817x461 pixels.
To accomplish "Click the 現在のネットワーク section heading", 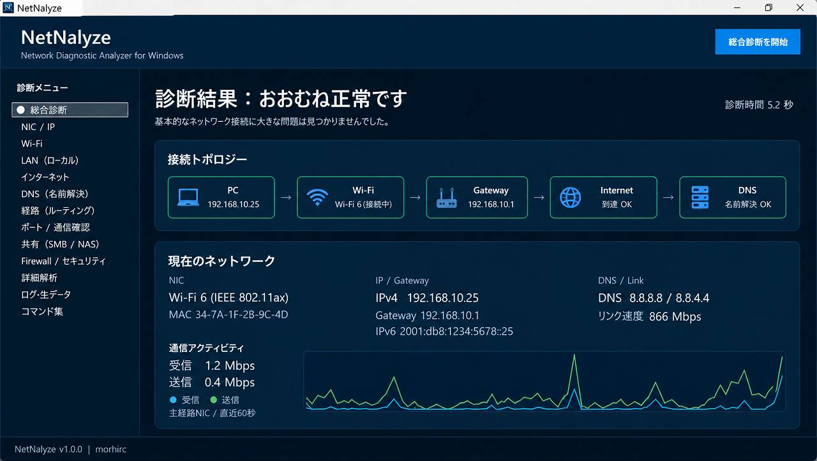I will click(x=221, y=261).
